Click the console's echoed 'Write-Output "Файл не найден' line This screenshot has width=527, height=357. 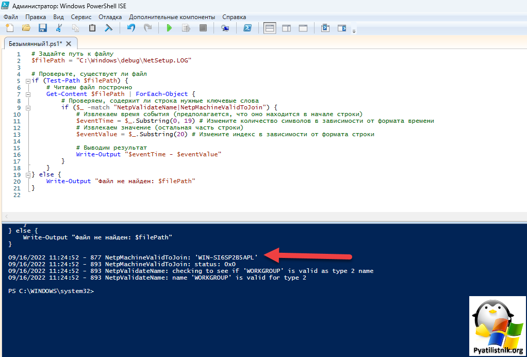97,237
